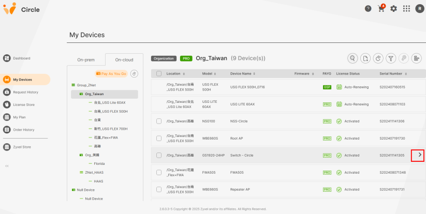This screenshot has height=214, width=426.
Task: Sort by Serial Number column arrows
Action: click(406, 74)
